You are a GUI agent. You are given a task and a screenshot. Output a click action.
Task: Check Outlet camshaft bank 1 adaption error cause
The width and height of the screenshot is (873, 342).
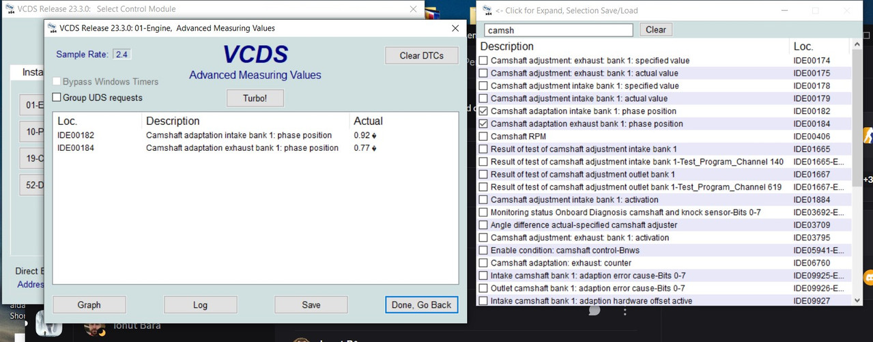[483, 288]
